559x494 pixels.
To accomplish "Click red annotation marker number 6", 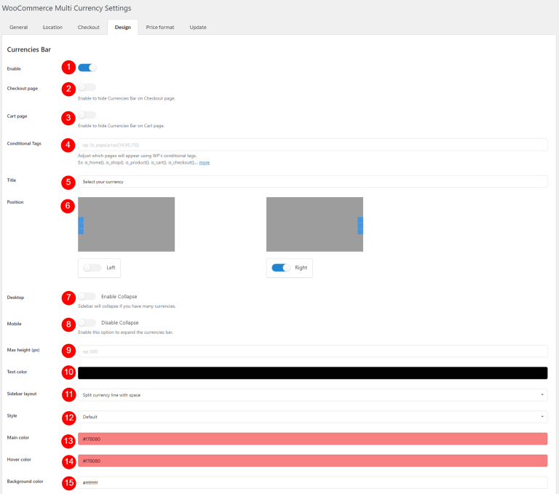I will click(x=68, y=205).
